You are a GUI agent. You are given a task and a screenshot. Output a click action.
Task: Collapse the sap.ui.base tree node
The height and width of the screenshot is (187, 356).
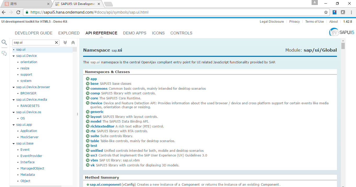14,143
